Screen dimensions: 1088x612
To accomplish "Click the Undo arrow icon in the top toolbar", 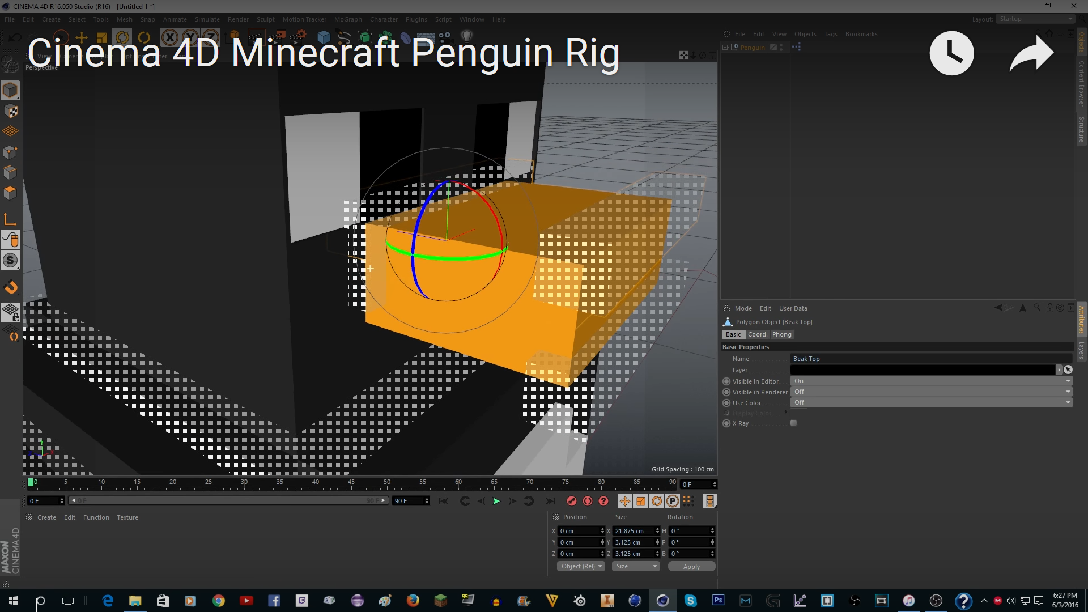I will [x=15, y=37].
